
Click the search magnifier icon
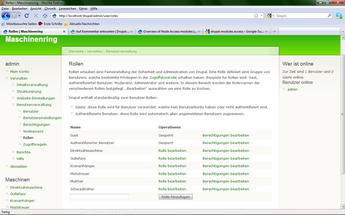click(x=329, y=16)
